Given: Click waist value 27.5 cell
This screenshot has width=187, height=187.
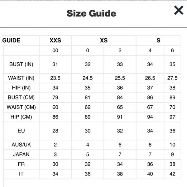Looking at the screenshot, I should (x=172, y=78).
